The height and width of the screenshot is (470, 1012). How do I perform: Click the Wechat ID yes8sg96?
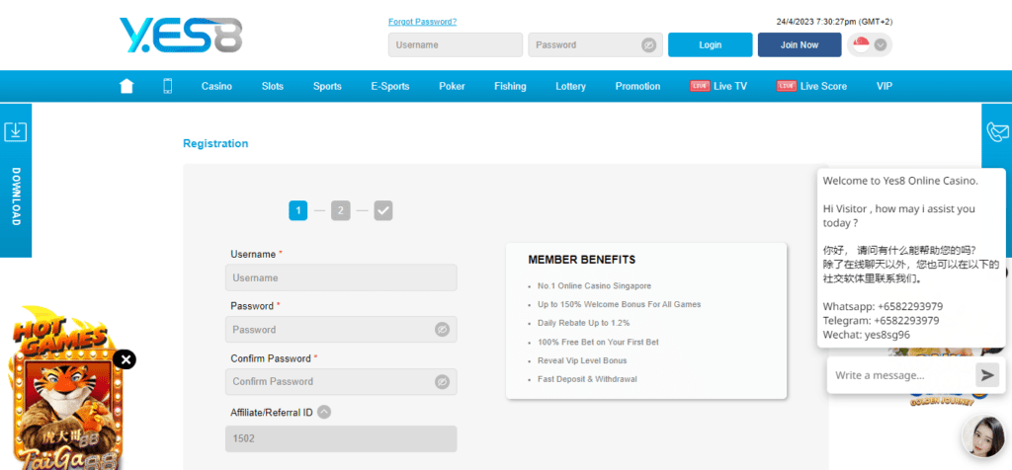pyautogui.click(x=886, y=335)
